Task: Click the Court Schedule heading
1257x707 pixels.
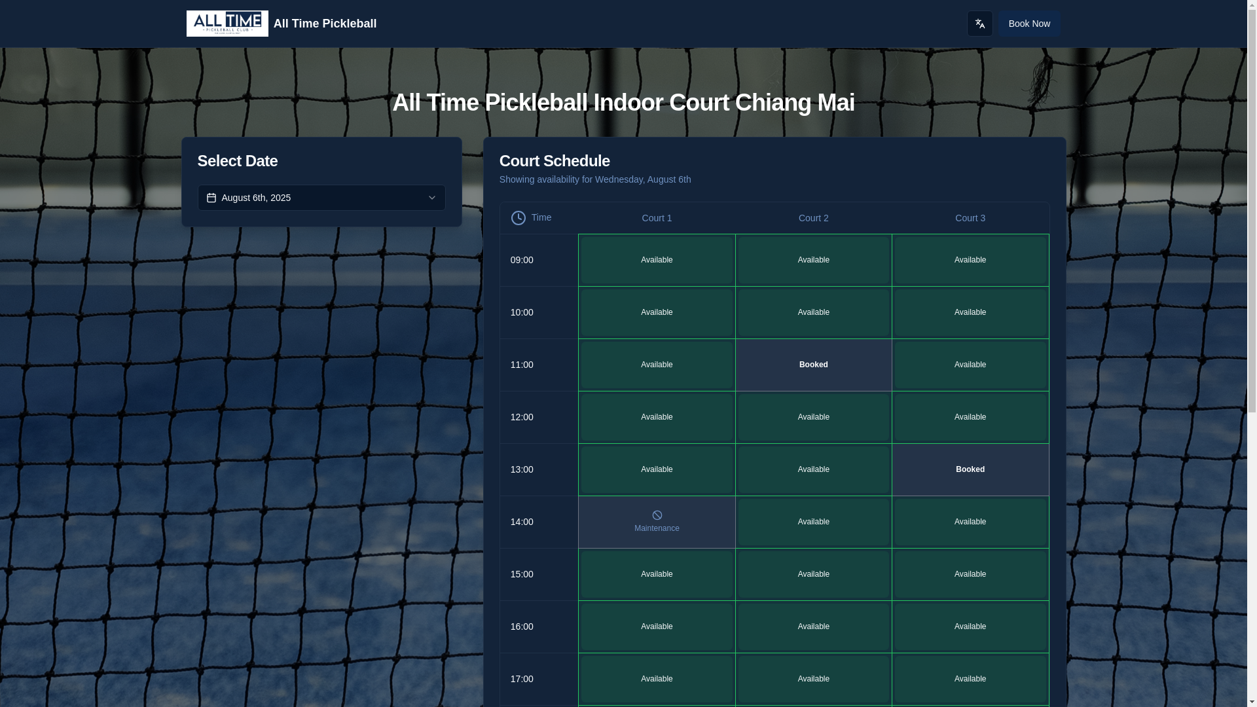Action: pos(555,160)
